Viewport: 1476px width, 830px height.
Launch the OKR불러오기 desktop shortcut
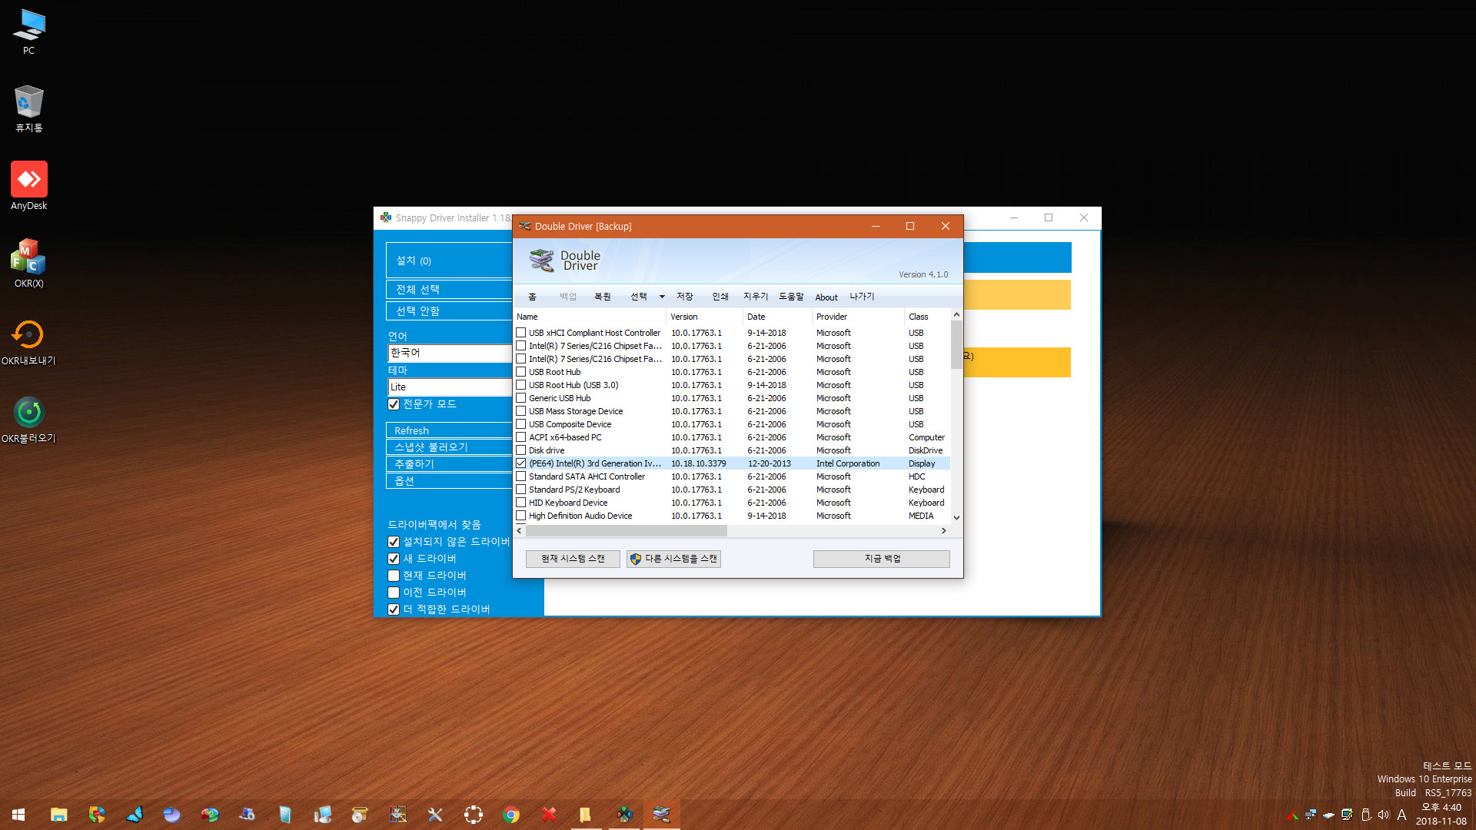(28, 420)
